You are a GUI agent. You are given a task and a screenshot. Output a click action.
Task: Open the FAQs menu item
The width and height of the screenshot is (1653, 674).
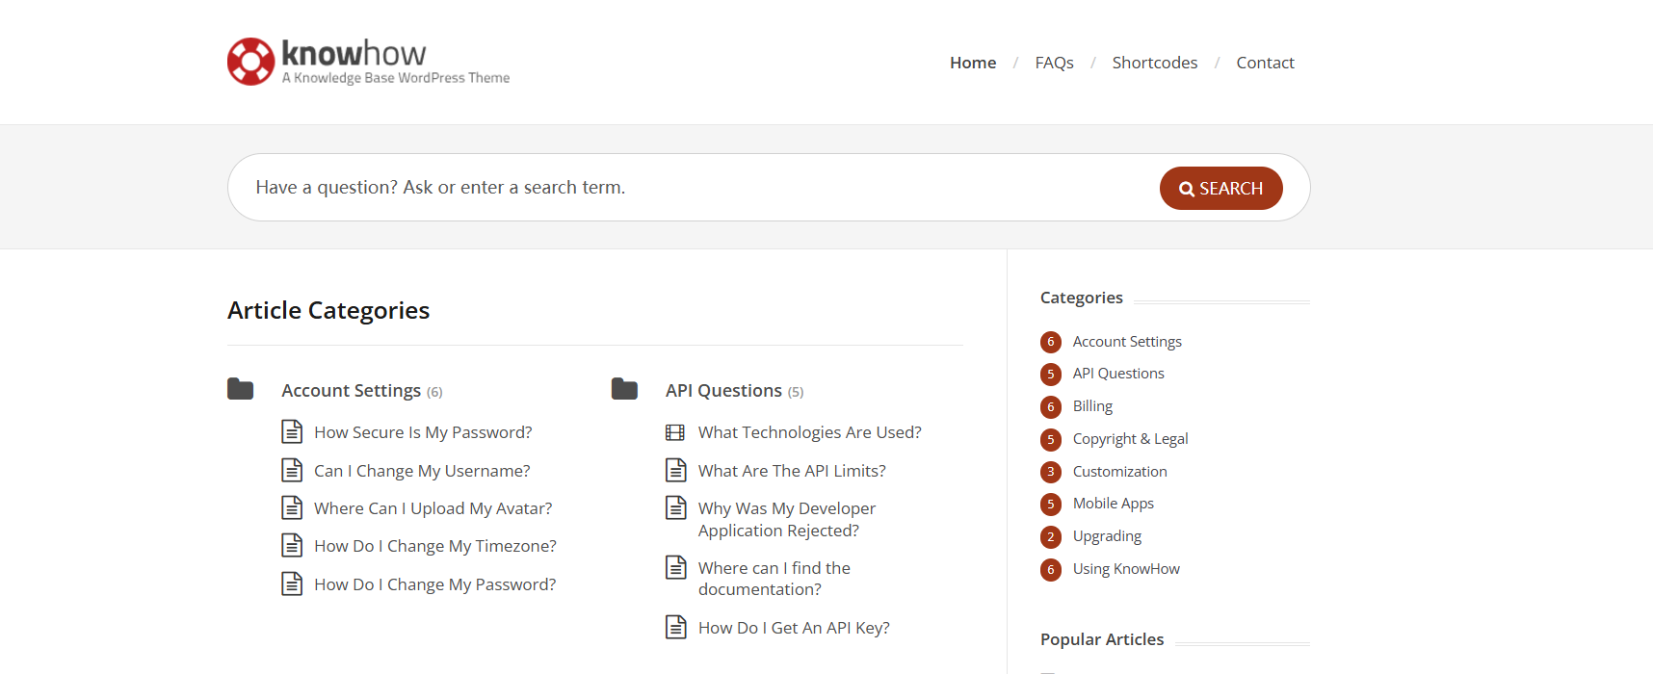point(1054,63)
